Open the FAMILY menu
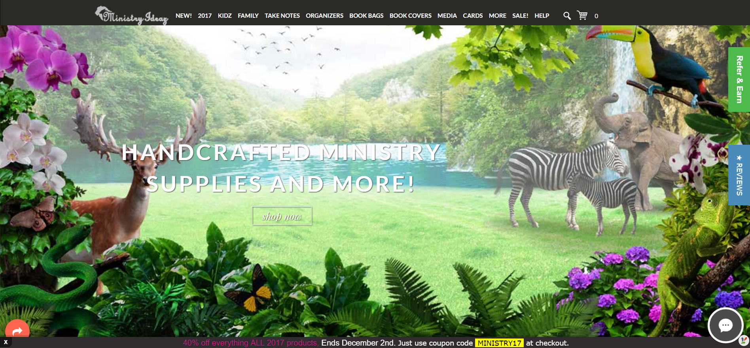Screen dimensions: 750x348 tap(248, 16)
